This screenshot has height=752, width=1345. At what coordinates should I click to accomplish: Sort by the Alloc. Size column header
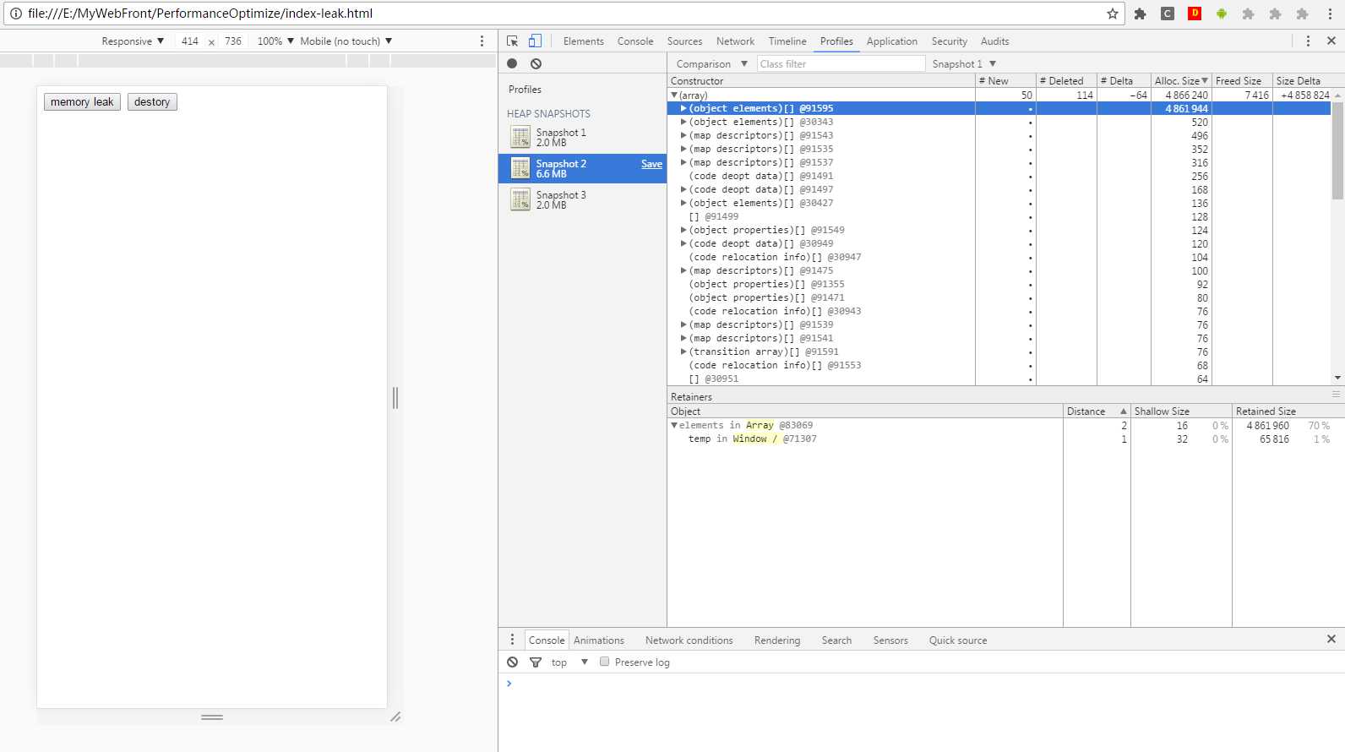tap(1181, 80)
